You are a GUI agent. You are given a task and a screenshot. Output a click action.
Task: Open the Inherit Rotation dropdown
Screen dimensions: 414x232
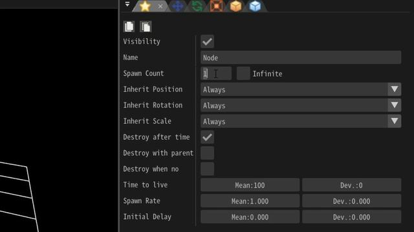coord(301,106)
